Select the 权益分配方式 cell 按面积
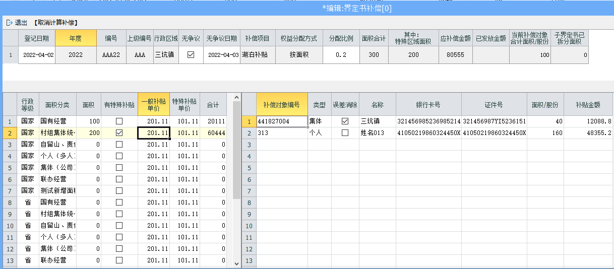614x269 pixels. coord(299,55)
